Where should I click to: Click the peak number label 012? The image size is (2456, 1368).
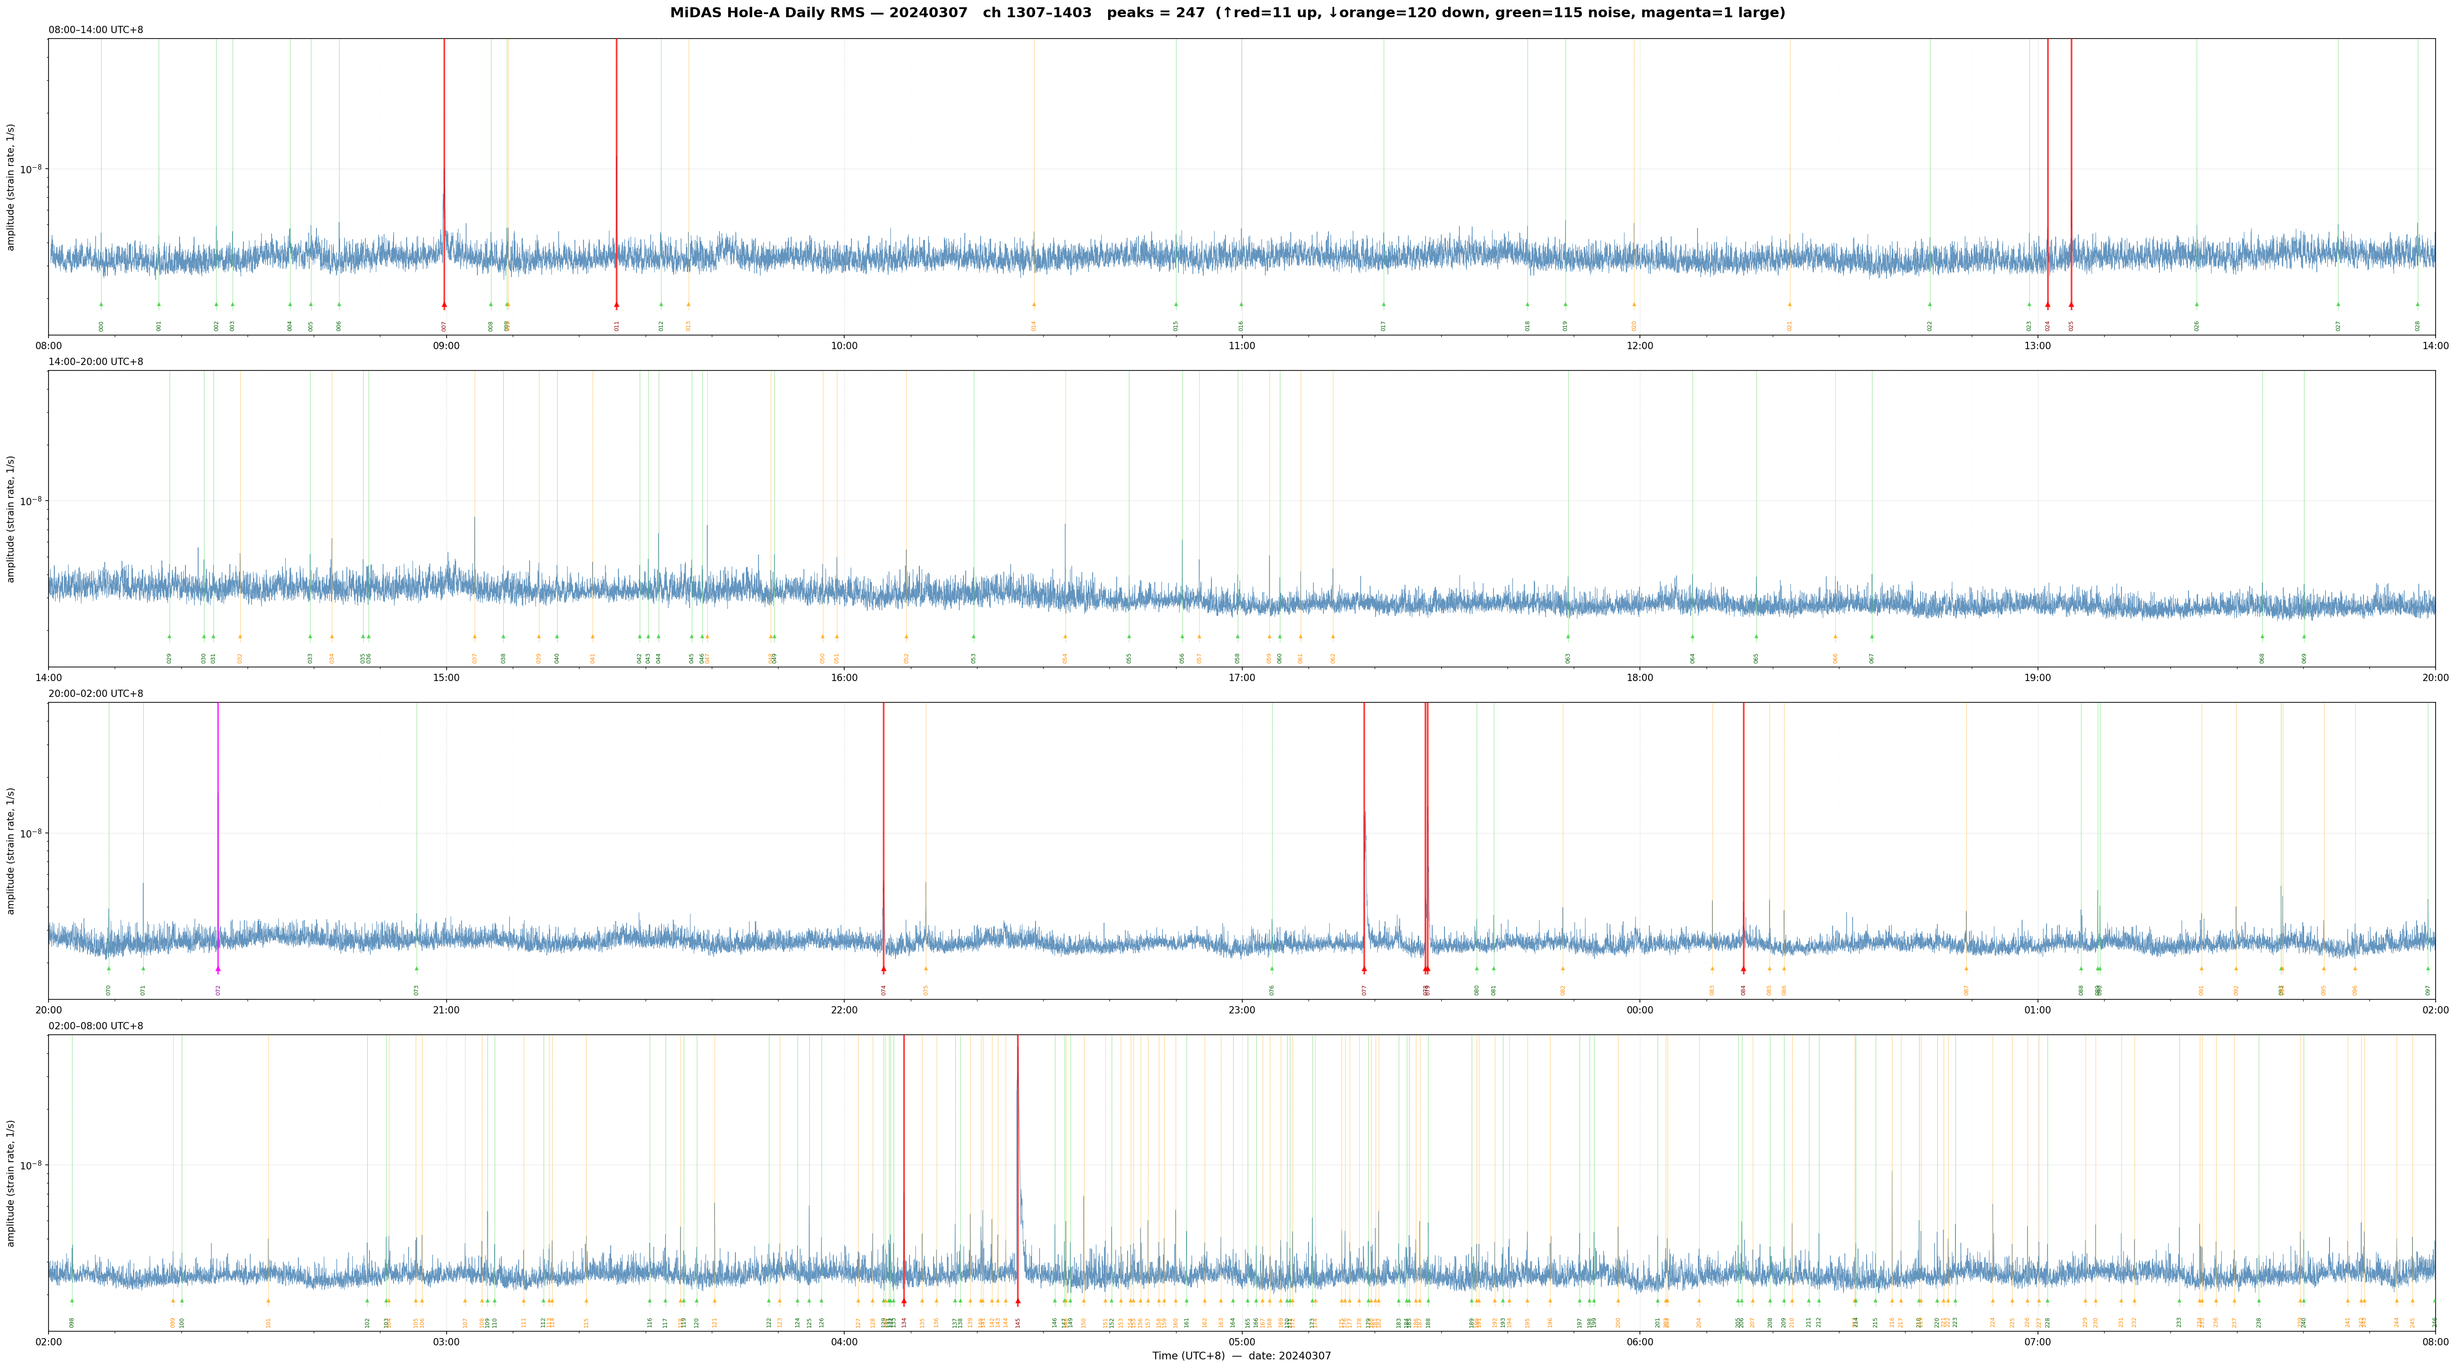pyautogui.click(x=661, y=326)
